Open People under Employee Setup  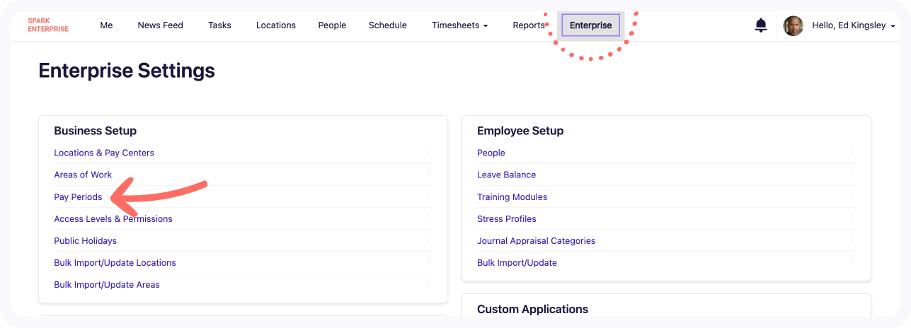[491, 153]
